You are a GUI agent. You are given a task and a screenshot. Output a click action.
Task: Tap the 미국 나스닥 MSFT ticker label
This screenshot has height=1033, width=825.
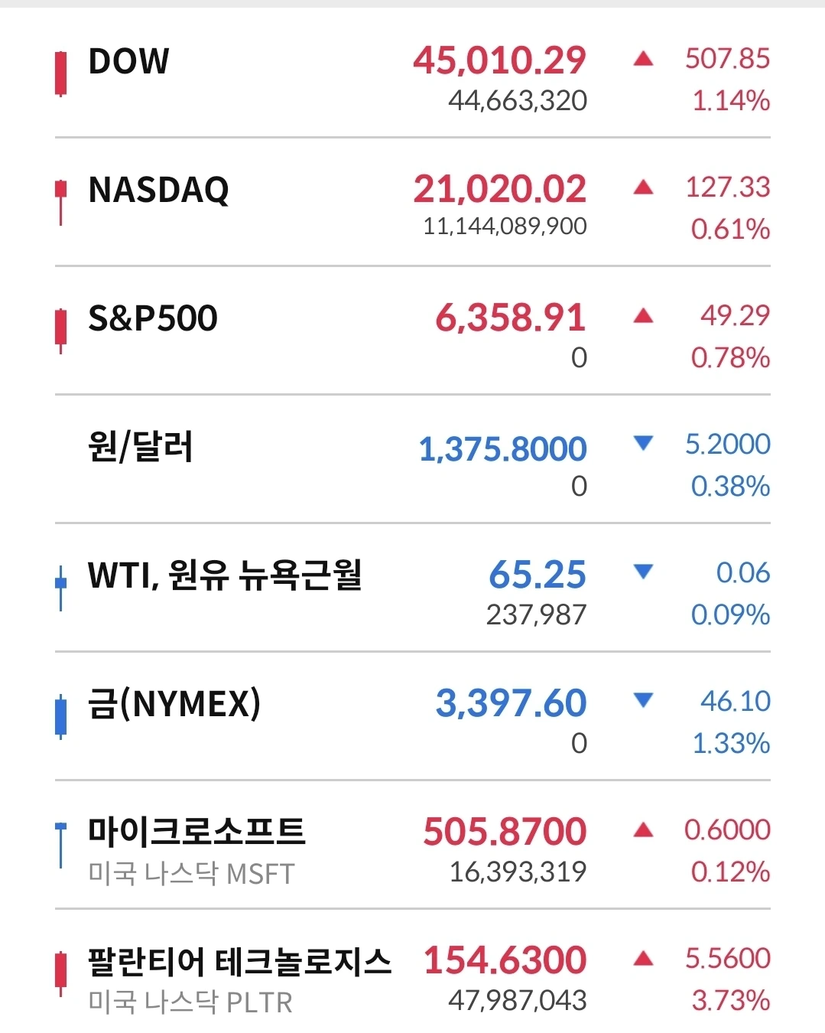click(x=191, y=873)
